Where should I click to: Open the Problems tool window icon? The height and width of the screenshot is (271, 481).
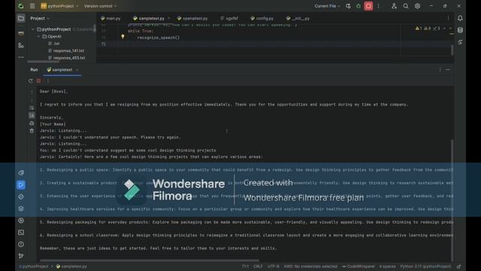pos(21,244)
